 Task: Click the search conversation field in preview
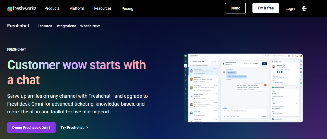click(x=274, y=56)
